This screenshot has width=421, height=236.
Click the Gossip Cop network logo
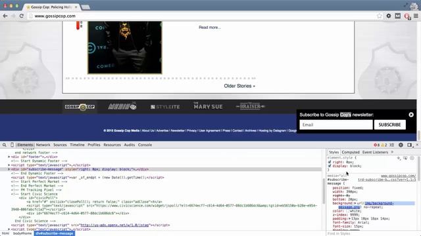point(80,107)
